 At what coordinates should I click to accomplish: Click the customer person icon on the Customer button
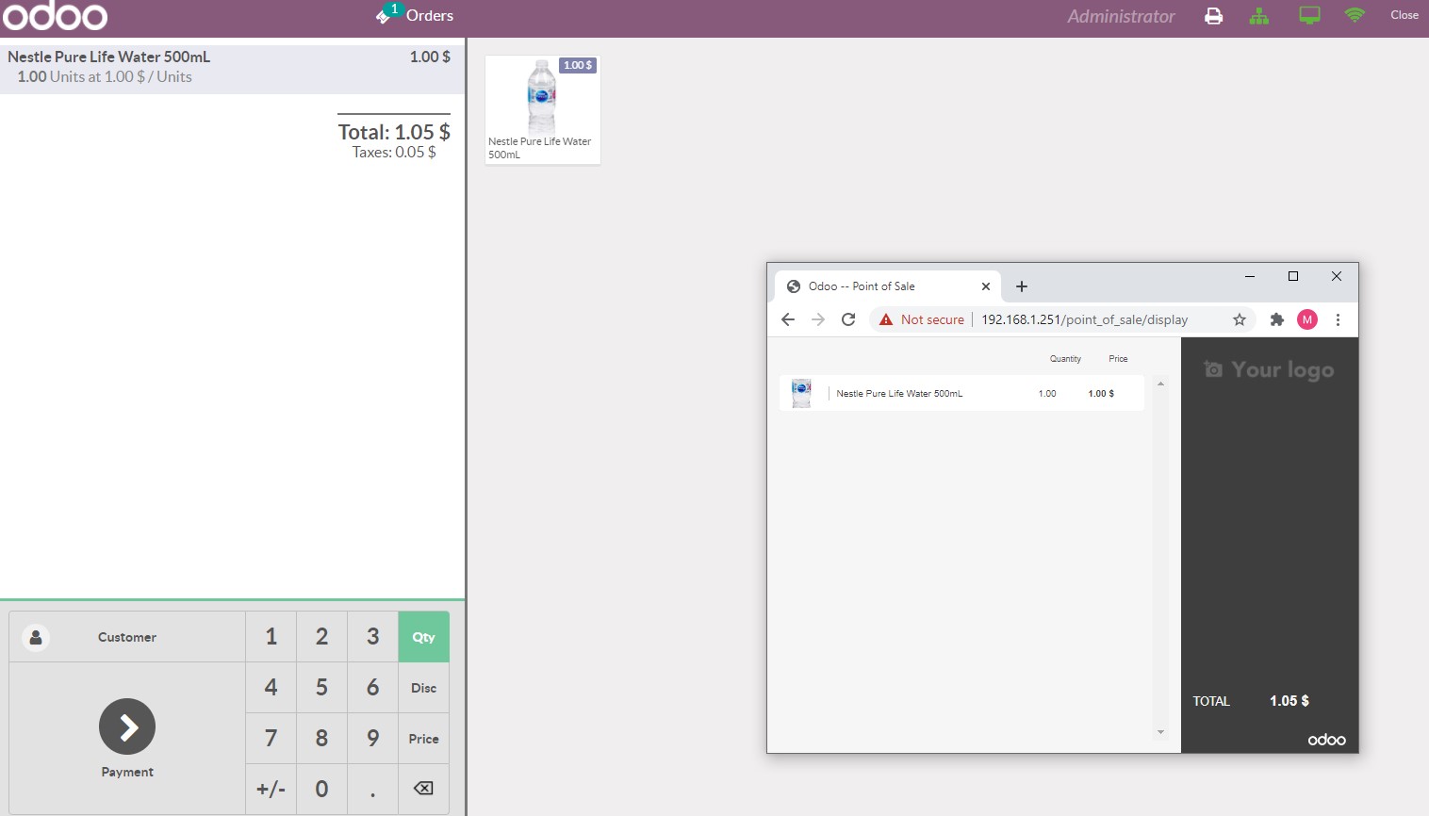tap(36, 636)
